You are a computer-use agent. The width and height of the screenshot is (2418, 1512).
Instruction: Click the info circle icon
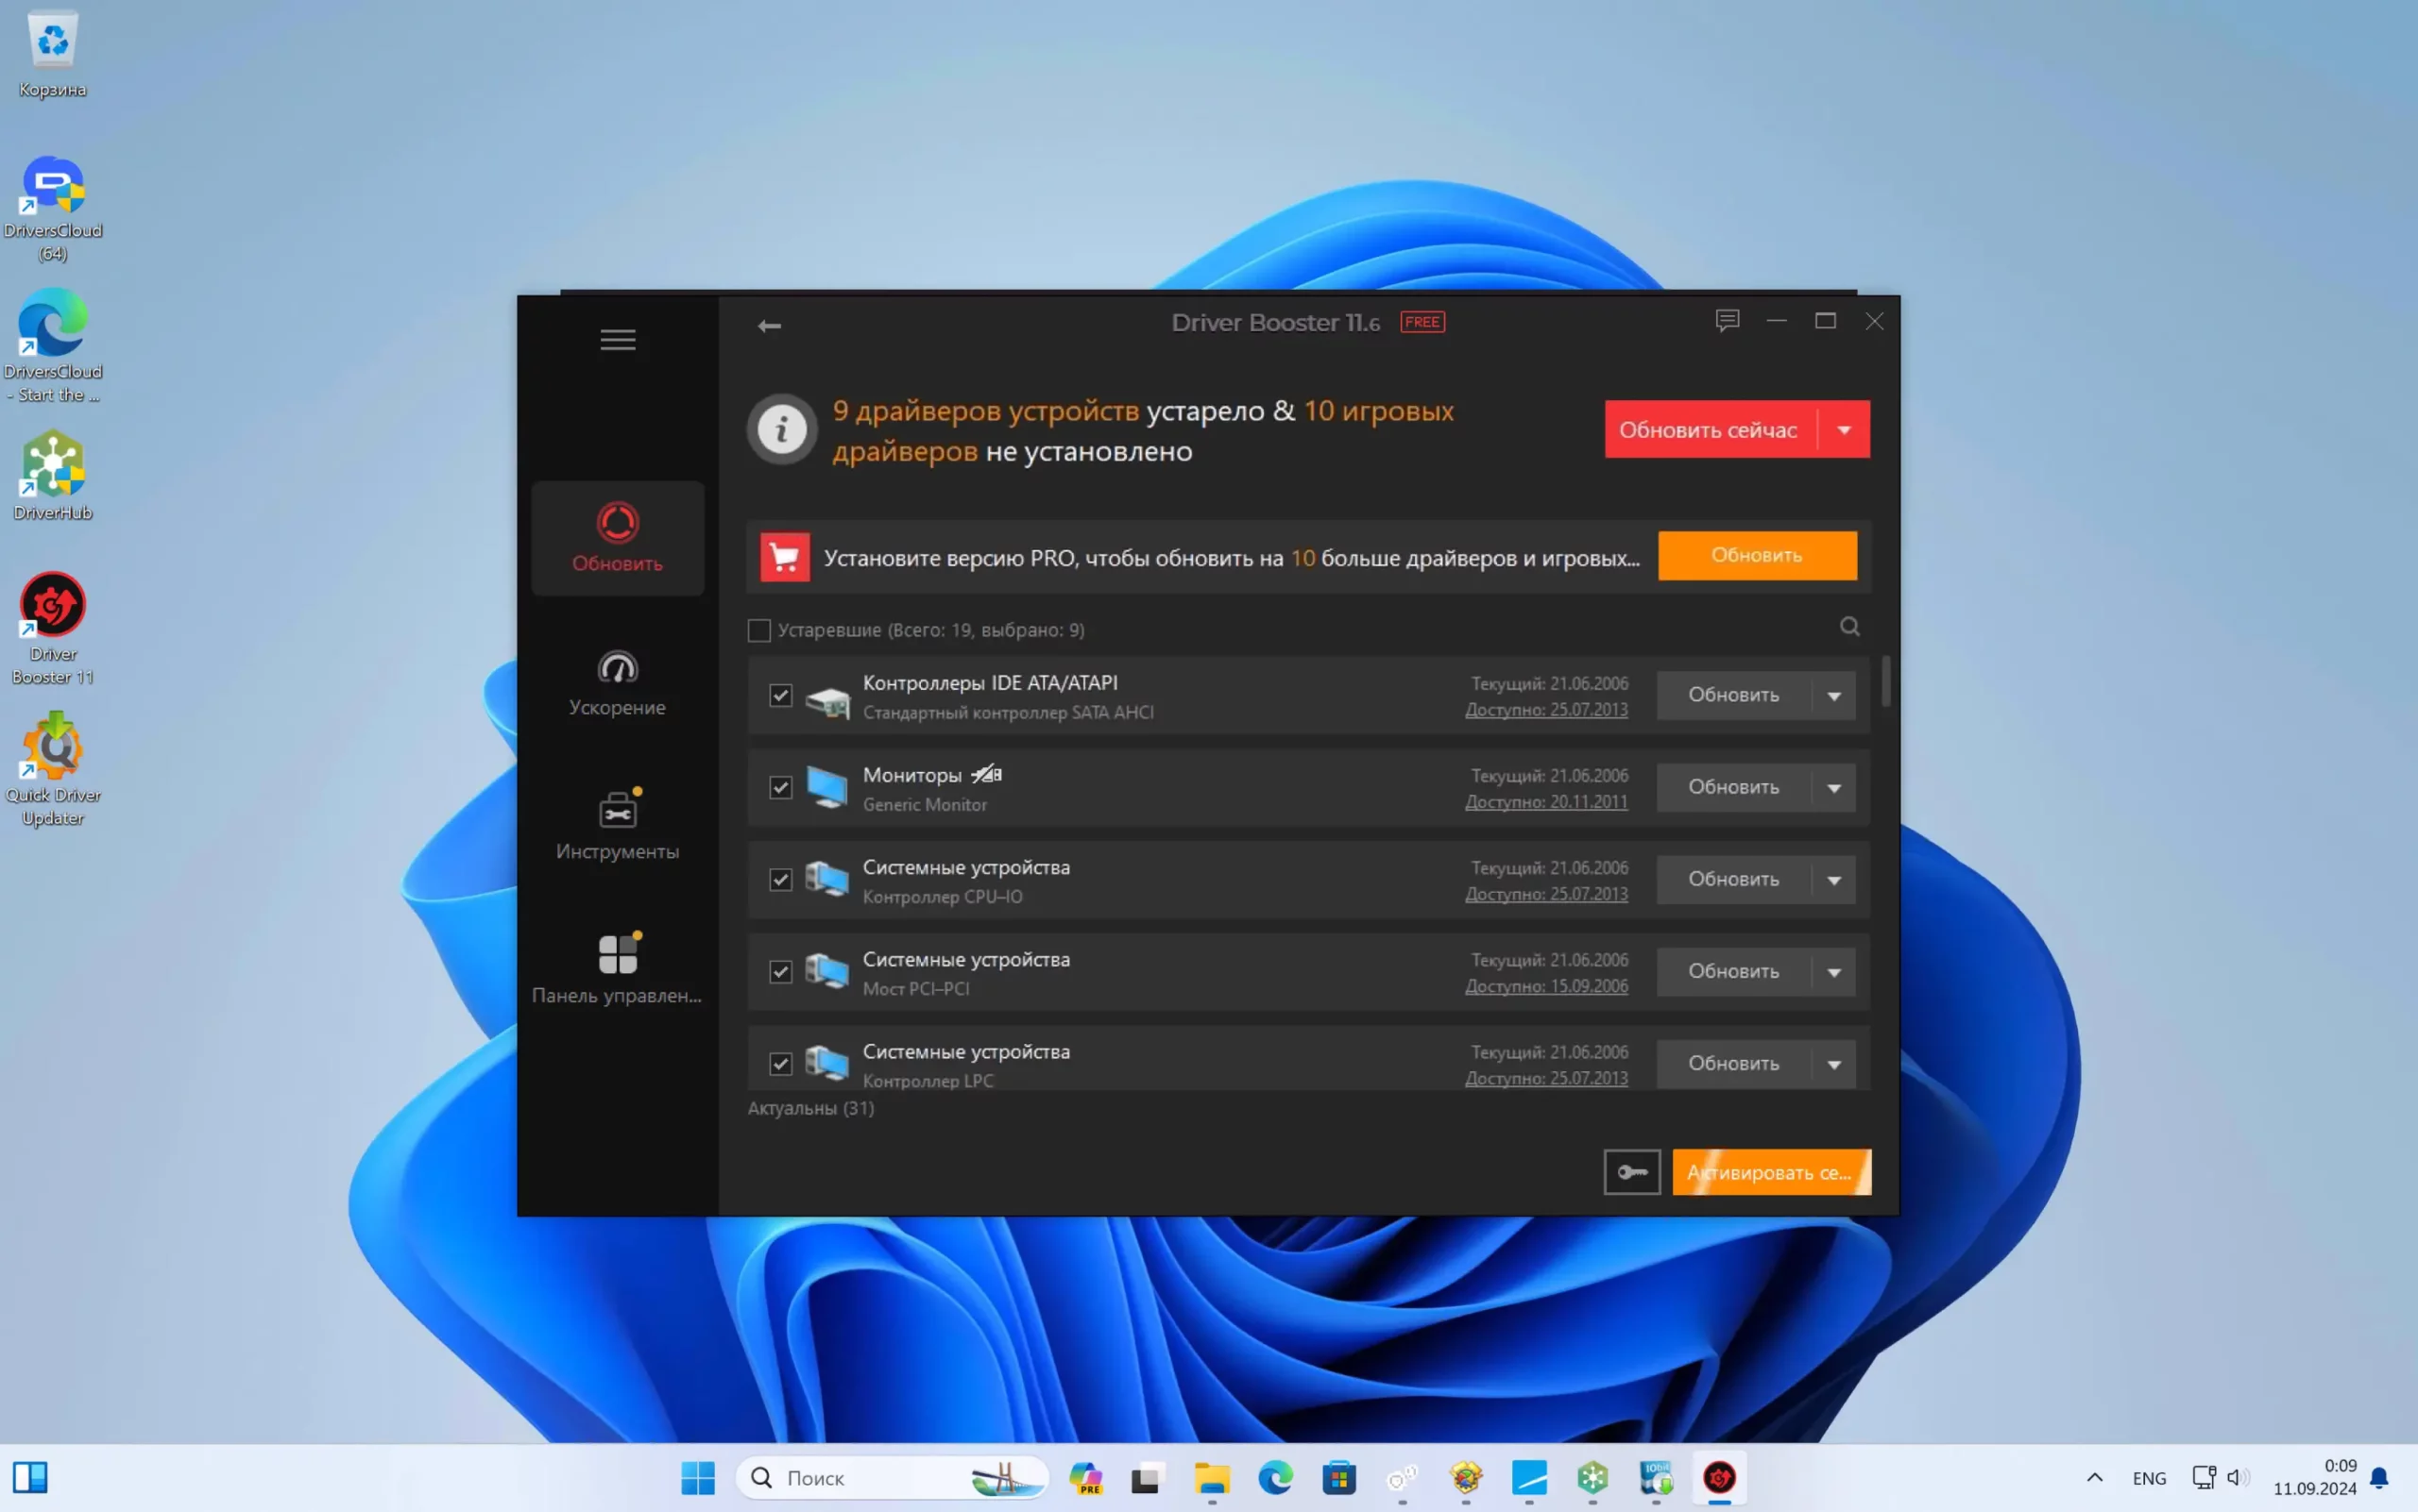tap(782, 430)
